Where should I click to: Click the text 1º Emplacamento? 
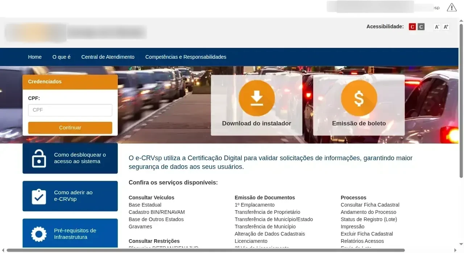(x=254, y=205)
